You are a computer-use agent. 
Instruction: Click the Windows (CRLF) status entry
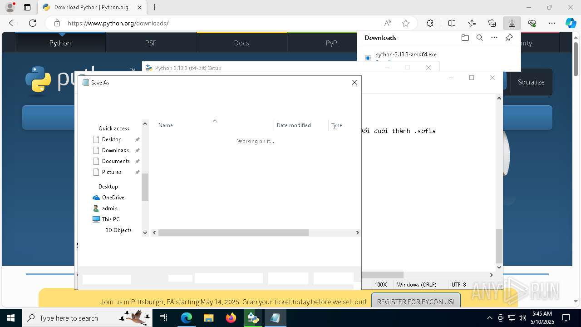pyautogui.click(x=417, y=284)
